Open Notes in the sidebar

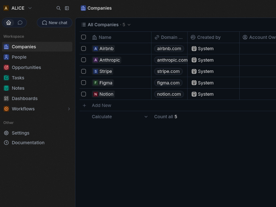[37, 88]
